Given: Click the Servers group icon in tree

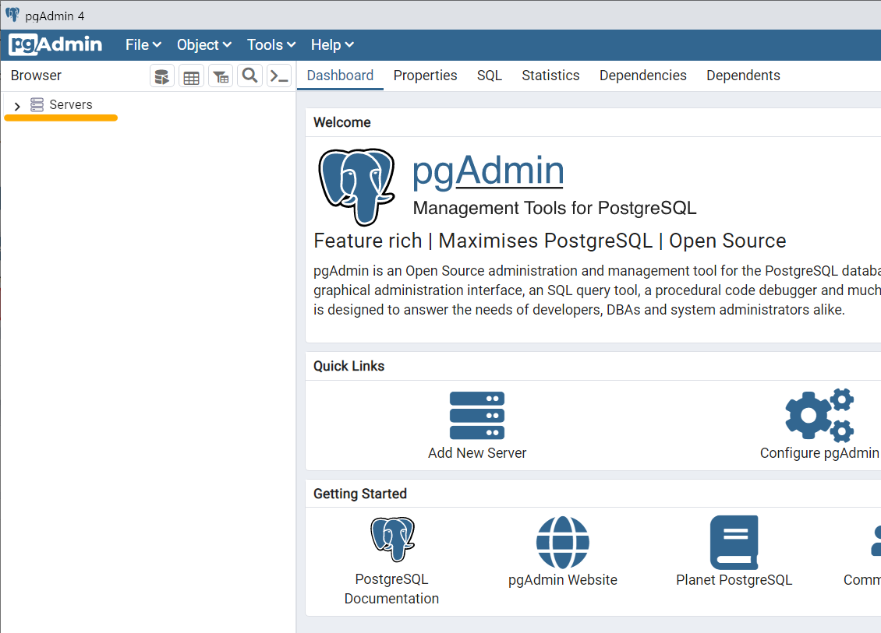Looking at the screenshot, I should coord(37,105).
